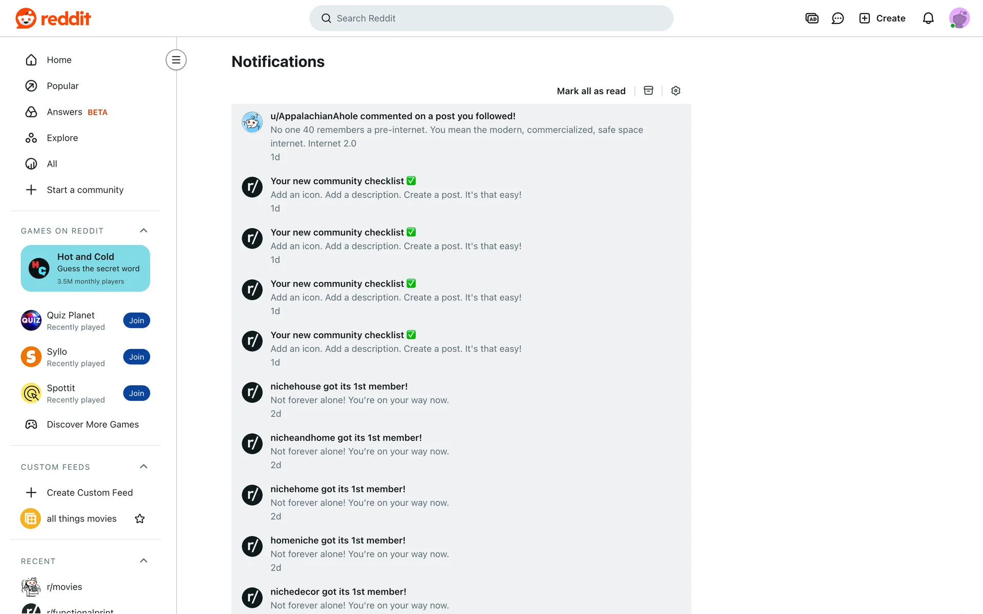Join the Quiz Planet game
The width and height of the screenshot is (983, 614).
(x=136, y=321)
